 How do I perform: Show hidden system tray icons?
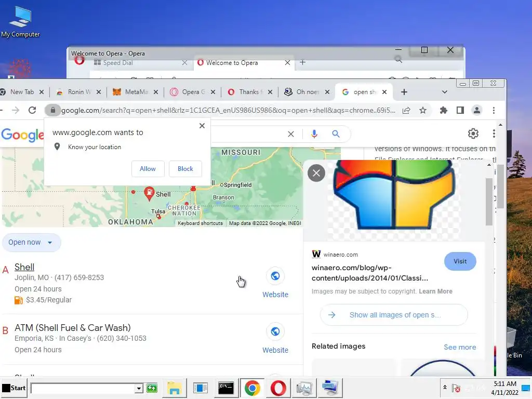(445, 387)
